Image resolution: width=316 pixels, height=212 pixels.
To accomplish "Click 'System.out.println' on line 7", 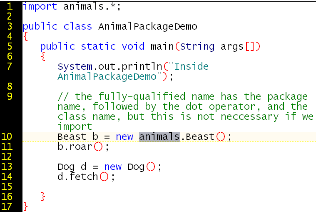I will 110,67.
